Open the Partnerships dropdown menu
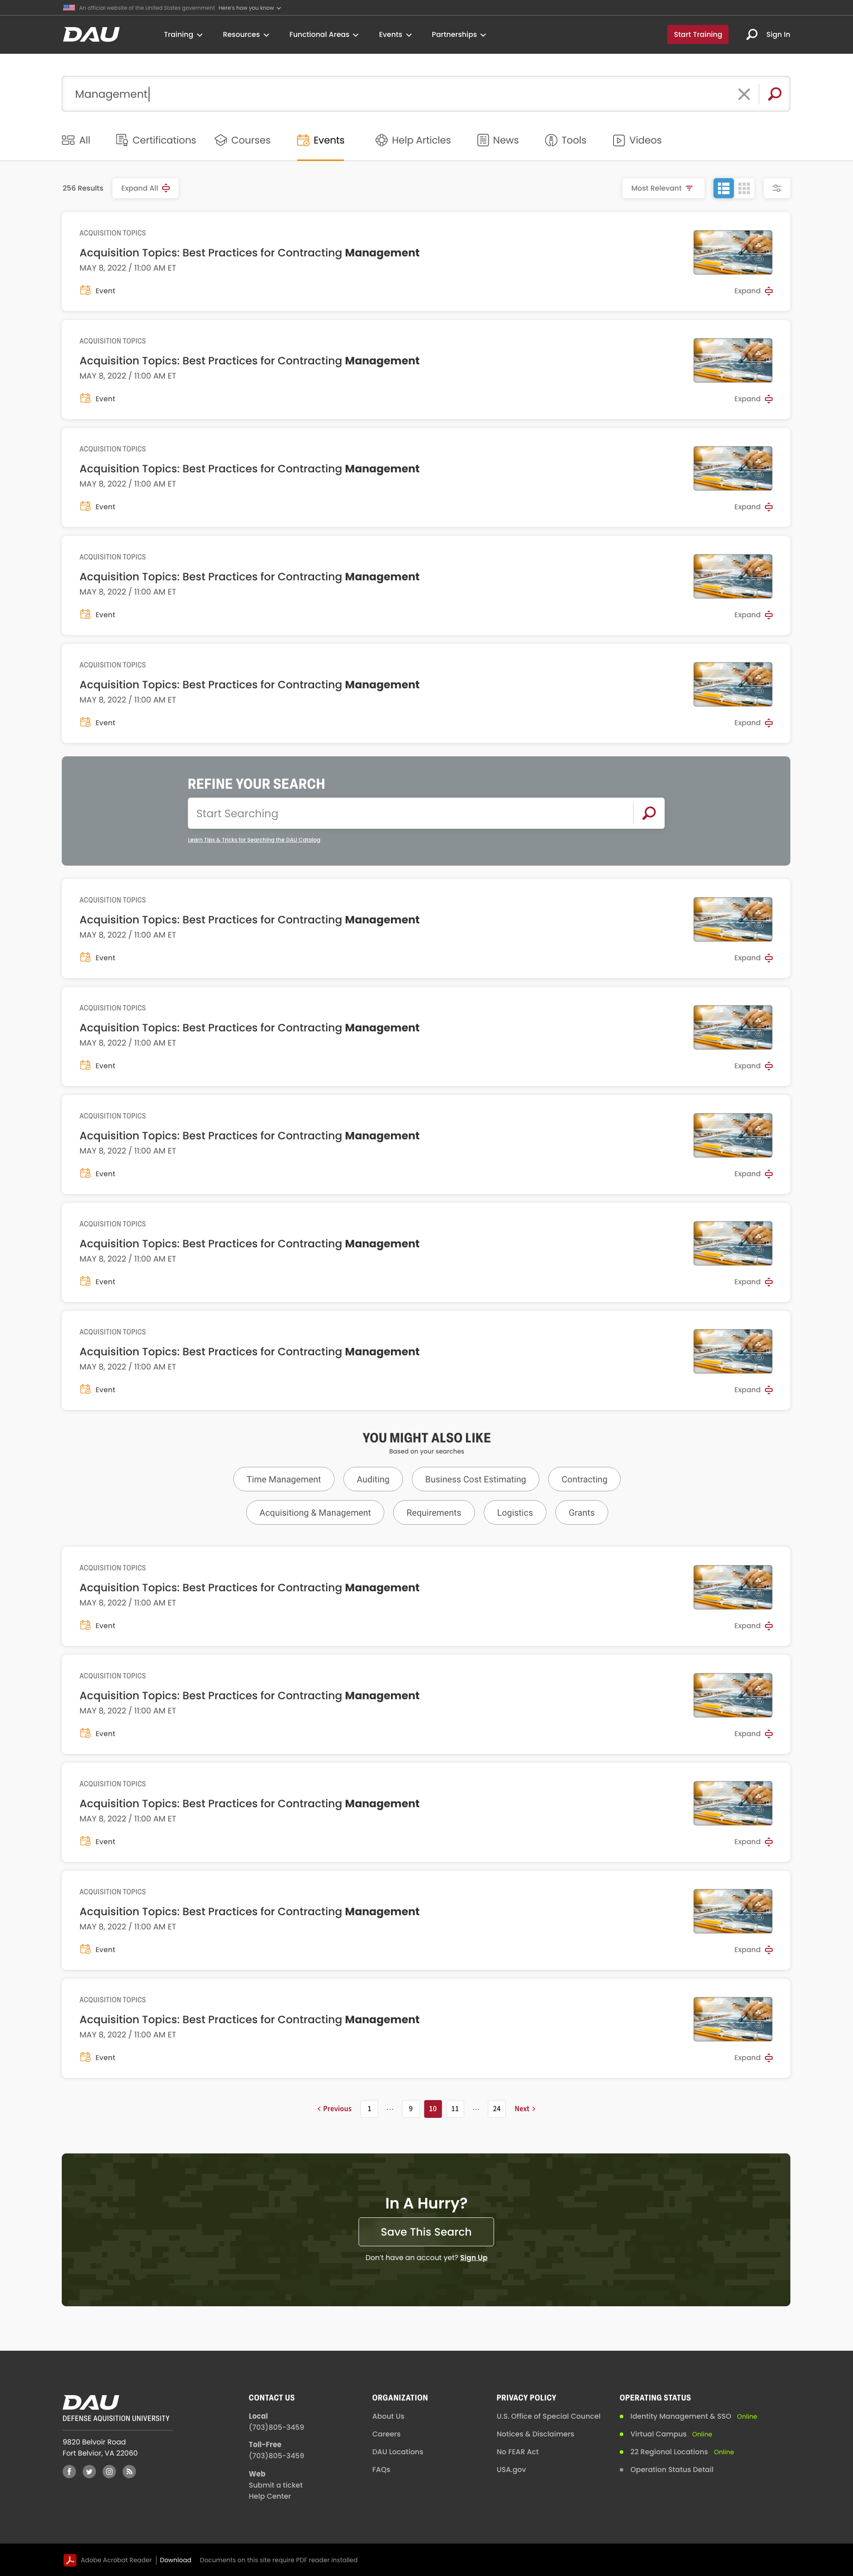Viewport: 853px width, 2576px height. coord(459,34)
